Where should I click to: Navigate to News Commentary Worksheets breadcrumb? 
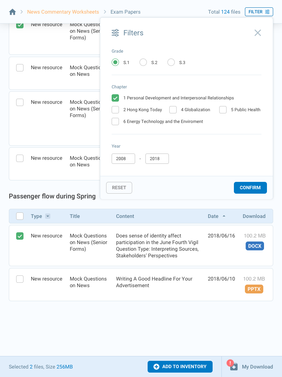(x=63, y=12)
